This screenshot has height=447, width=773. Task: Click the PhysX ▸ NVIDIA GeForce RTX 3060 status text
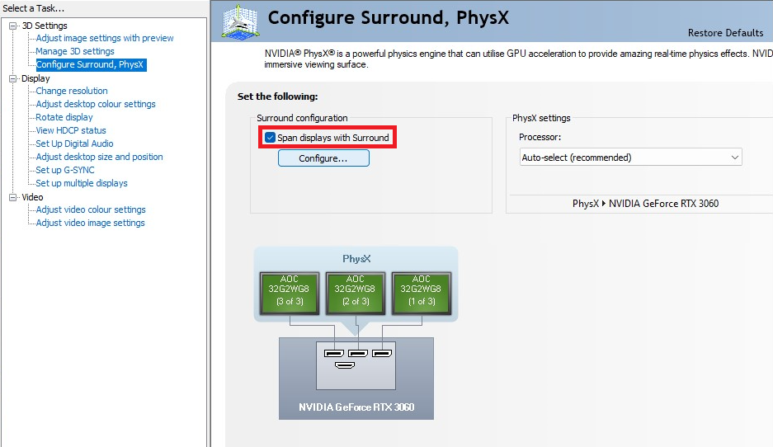(645, 204)
